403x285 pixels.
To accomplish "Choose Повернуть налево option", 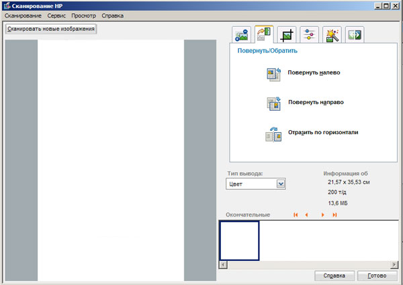I will (314, 72).
